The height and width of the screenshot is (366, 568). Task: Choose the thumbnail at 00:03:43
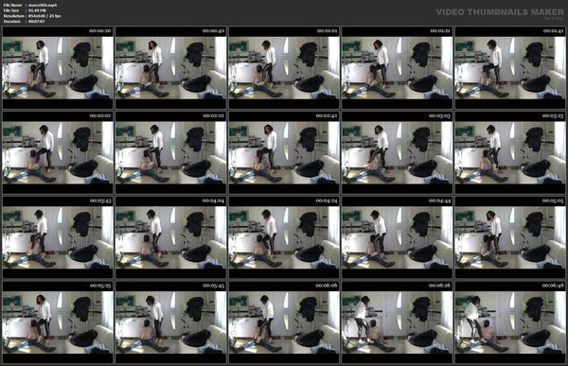click(x=58, y=237)
